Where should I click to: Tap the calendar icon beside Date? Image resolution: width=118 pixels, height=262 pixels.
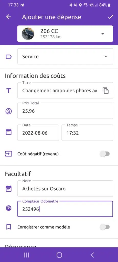[8, 132]
